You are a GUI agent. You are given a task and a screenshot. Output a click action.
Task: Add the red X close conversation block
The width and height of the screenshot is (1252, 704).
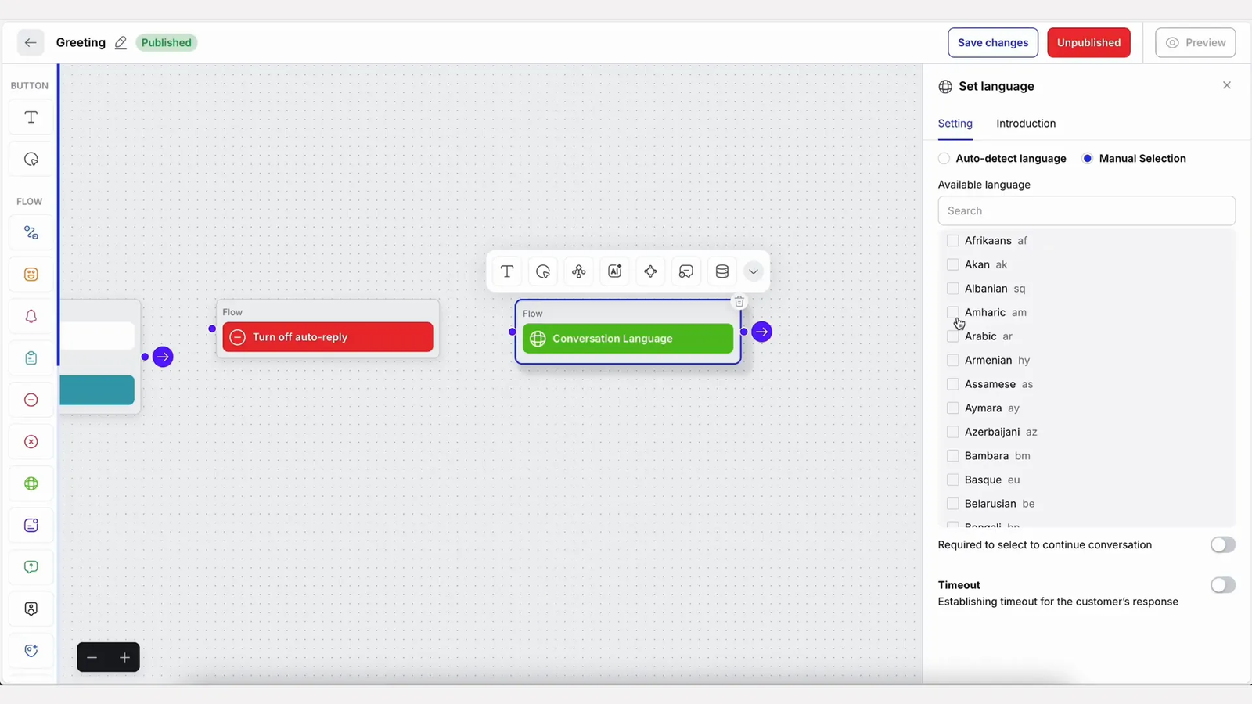tap(31, 442)
